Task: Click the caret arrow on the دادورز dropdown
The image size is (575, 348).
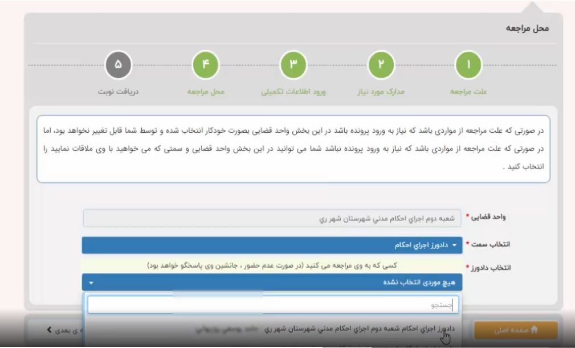Action: (x=91, y=283)
